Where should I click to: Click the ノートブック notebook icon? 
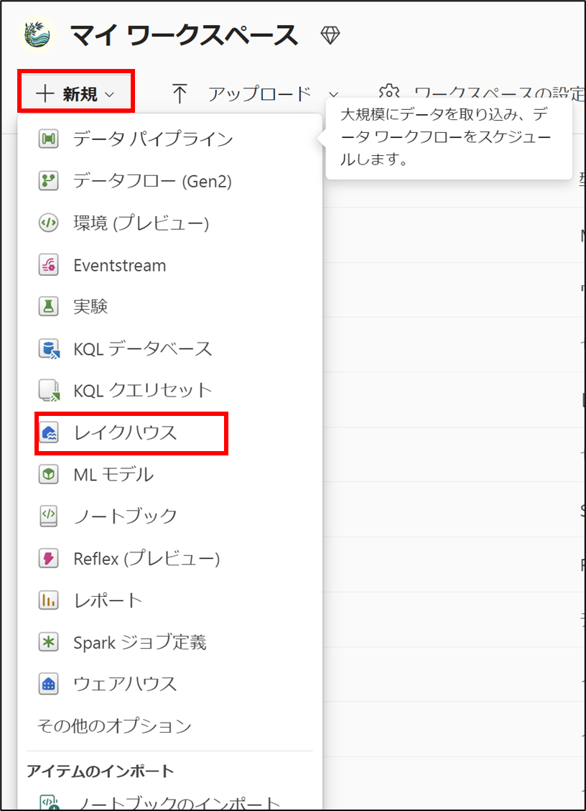[49, 516]
